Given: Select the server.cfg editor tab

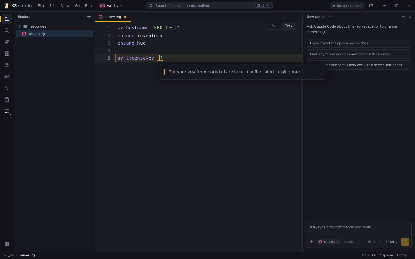Looking at the screenshot, I should 113,17.
